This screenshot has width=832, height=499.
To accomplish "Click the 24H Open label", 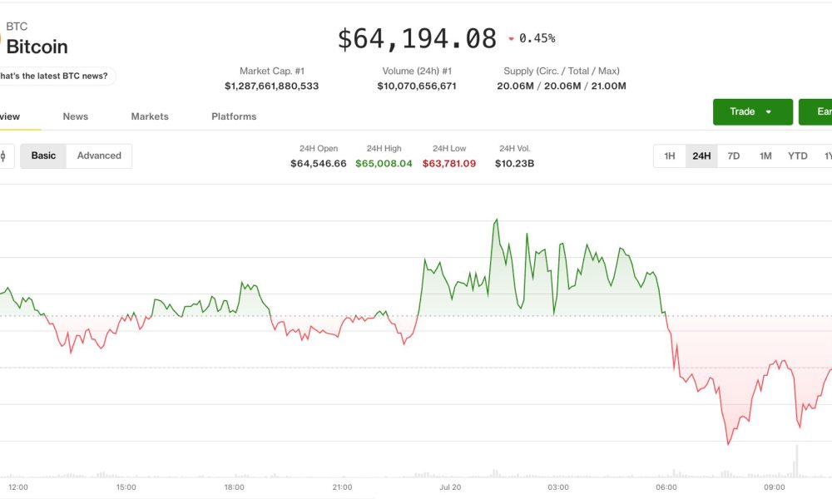I will (319, 149).
